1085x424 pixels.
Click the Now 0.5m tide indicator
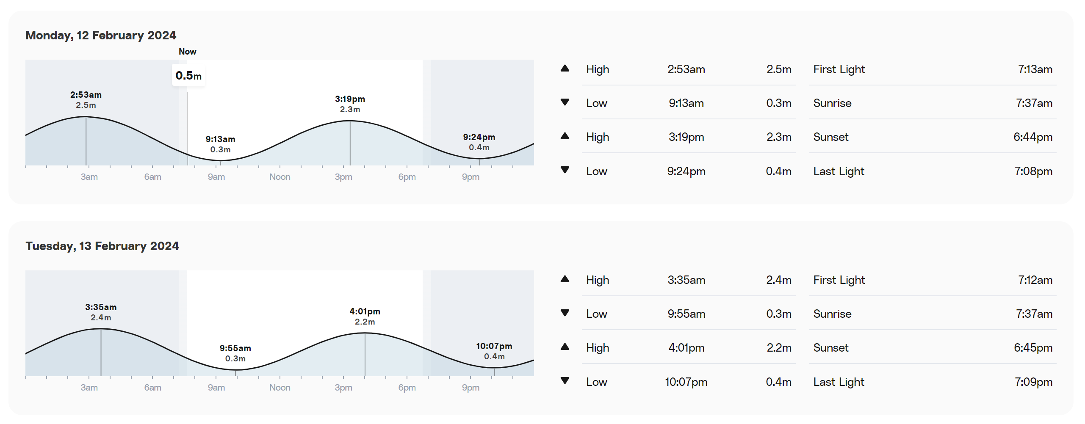188,76
